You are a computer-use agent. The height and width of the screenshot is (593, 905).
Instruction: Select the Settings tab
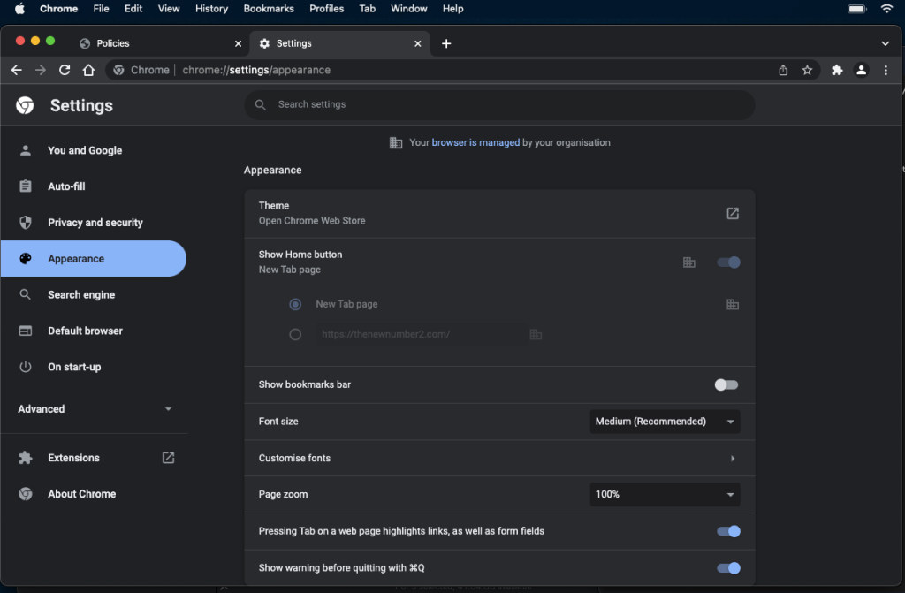(340, 43)
